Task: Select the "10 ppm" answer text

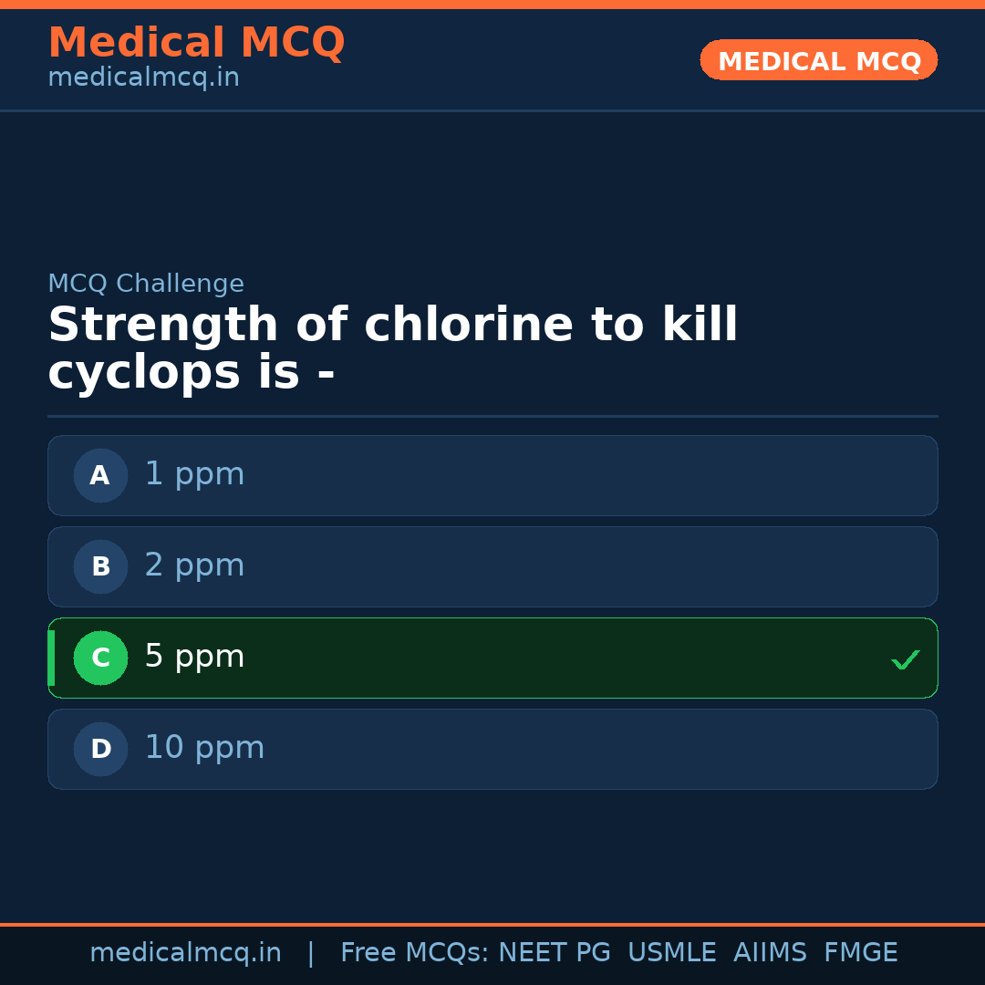Action: tap(204, 749)
